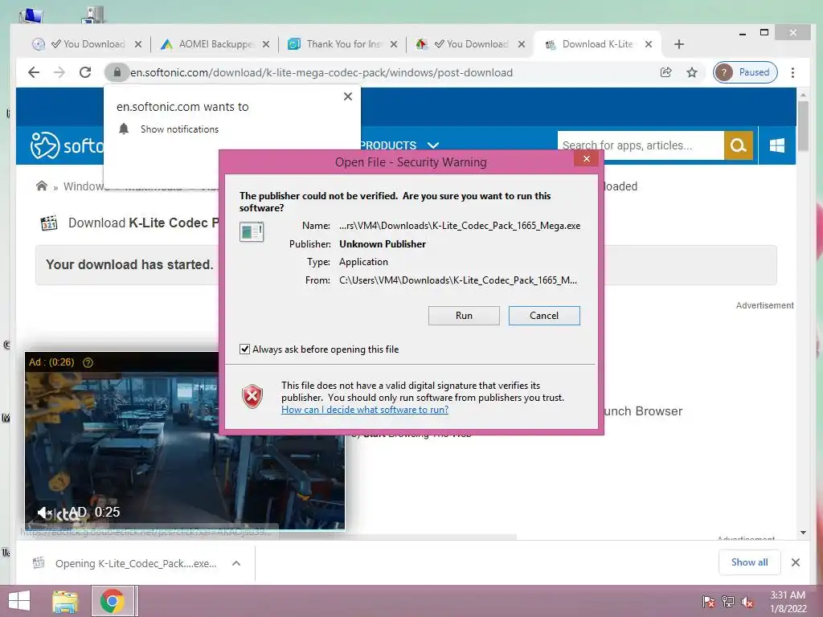Close the AOMEI Backupper tab
Screen dimensions: 823x617
pos(266,44)
